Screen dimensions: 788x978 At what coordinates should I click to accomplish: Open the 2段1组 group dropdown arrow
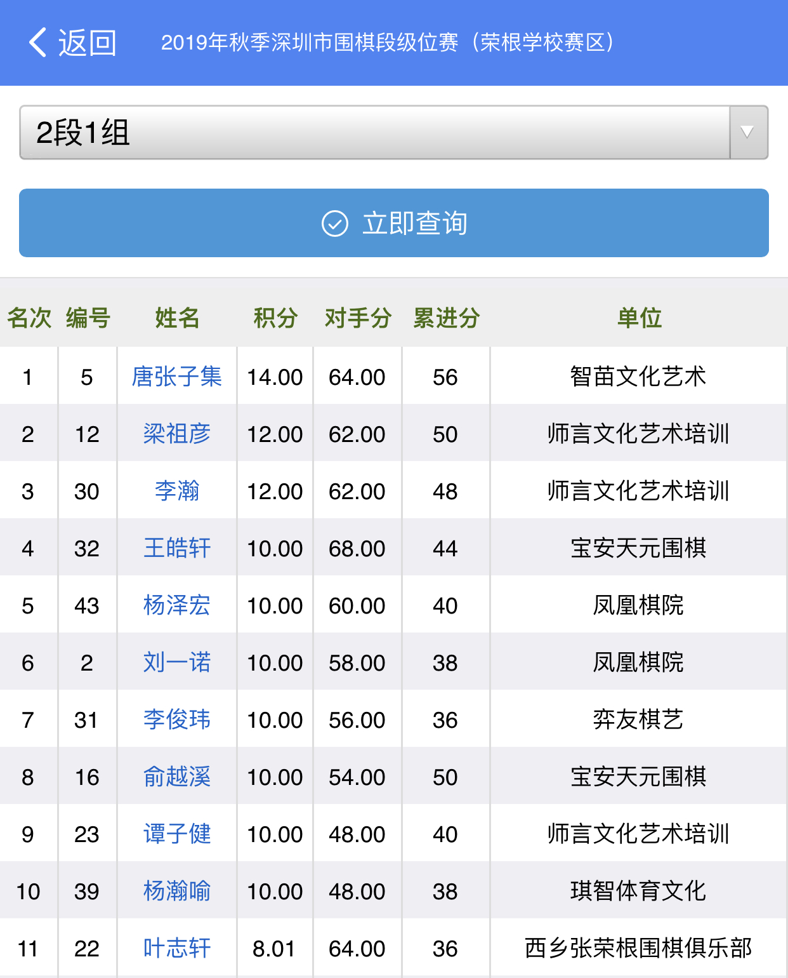[x=748, y=132]
